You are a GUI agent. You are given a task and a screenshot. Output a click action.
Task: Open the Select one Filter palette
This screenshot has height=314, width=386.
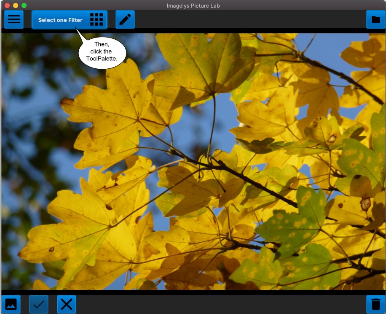70,19
